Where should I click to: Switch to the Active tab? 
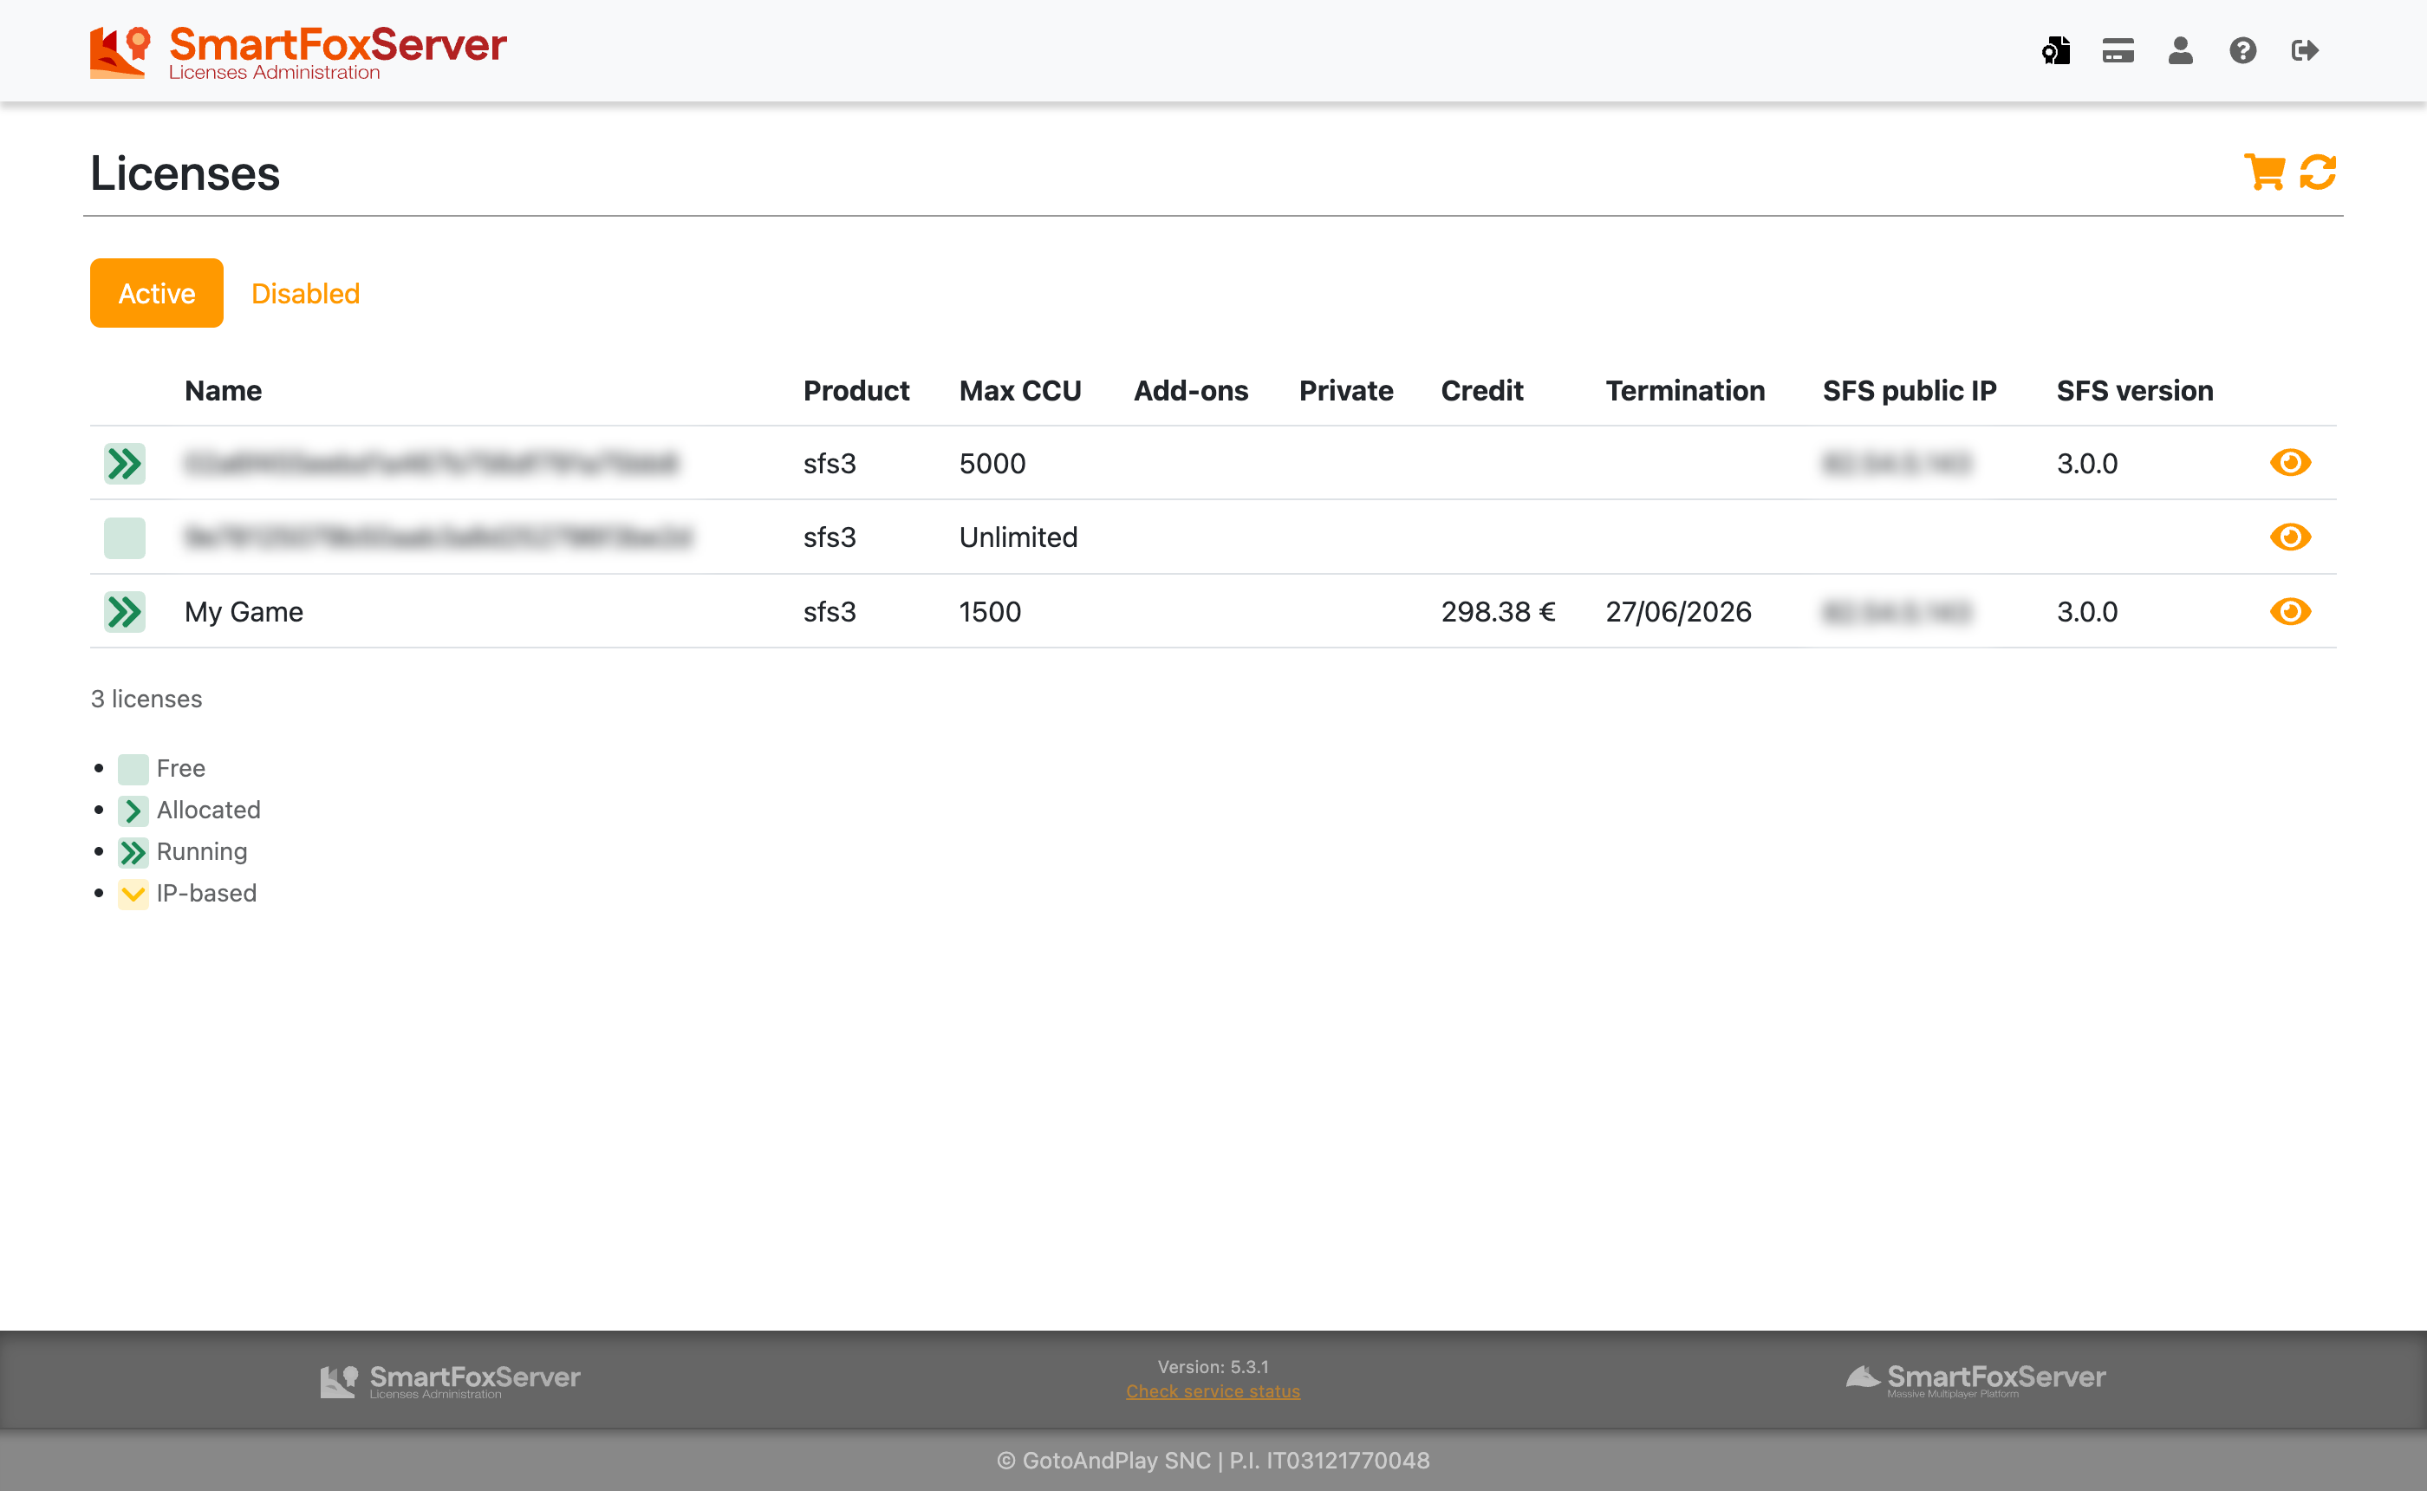coord(157,293)
